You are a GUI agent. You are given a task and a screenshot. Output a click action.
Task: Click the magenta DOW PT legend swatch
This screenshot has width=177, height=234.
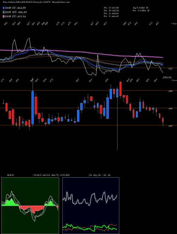(x=4, y=16)
